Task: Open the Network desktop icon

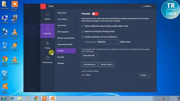Action: [x=5, y=33]
